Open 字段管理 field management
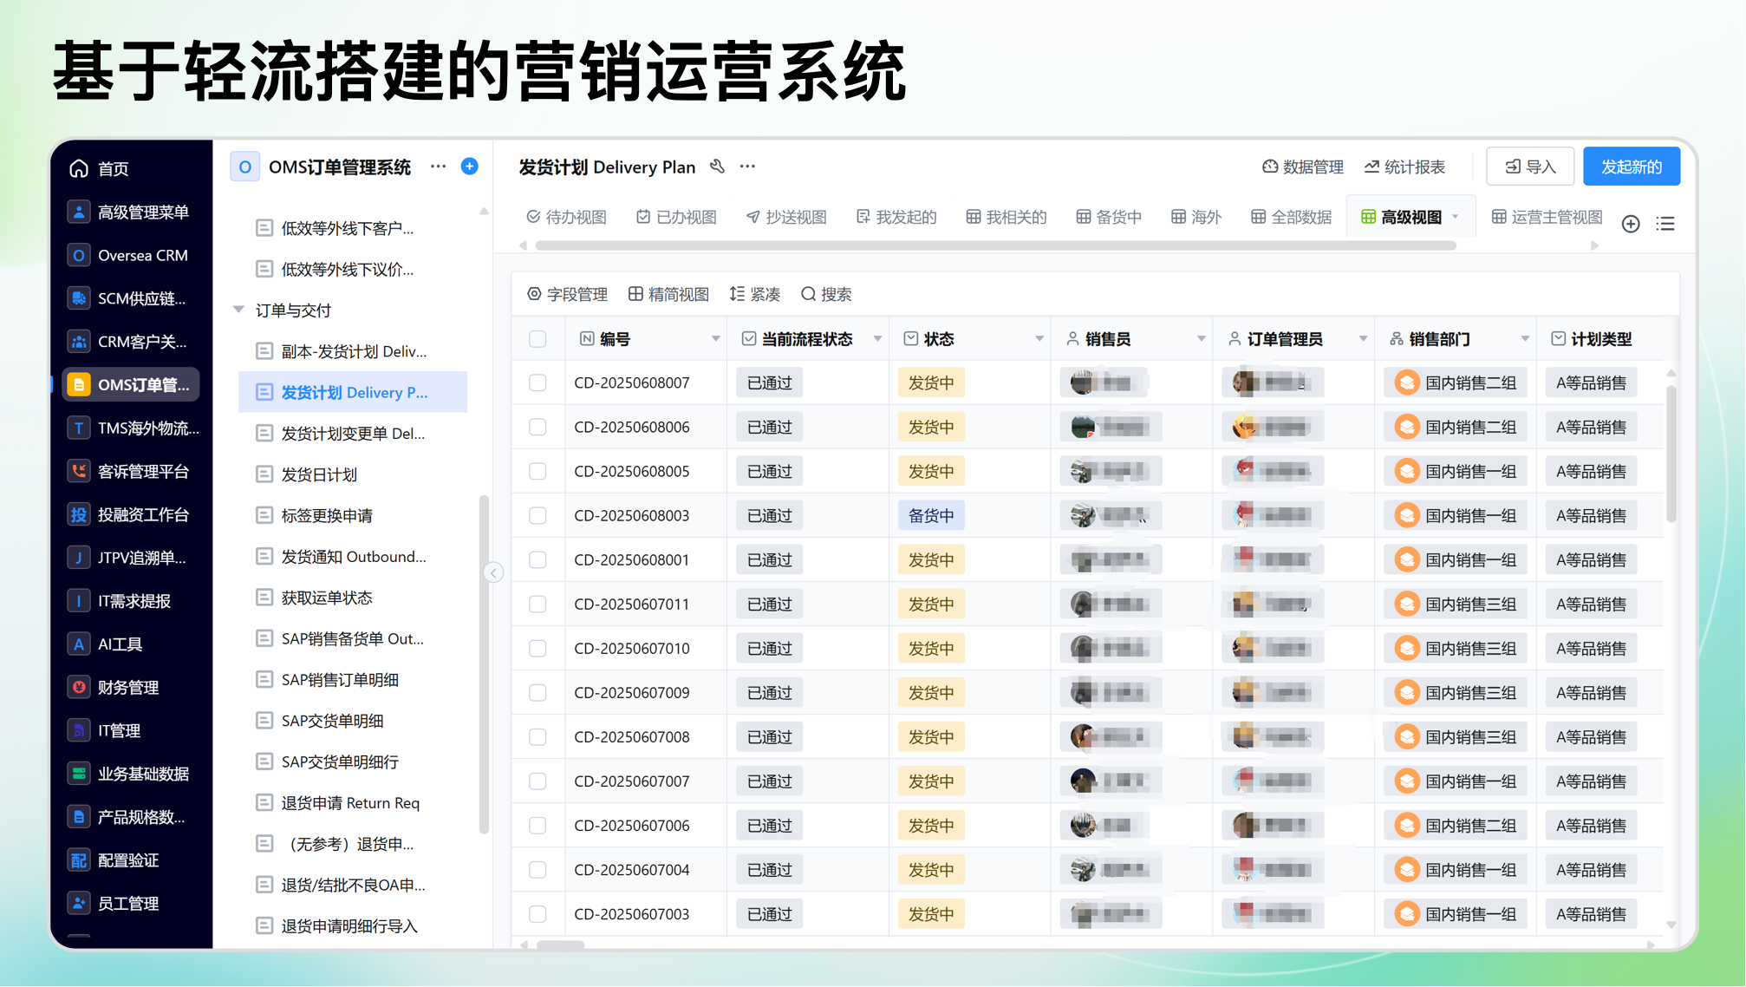The height and width of the screenshot is (987, 1746). [x=567, y=295]
